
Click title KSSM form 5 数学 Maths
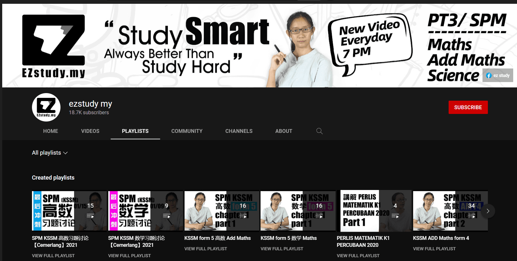click(x=289, y=238)
